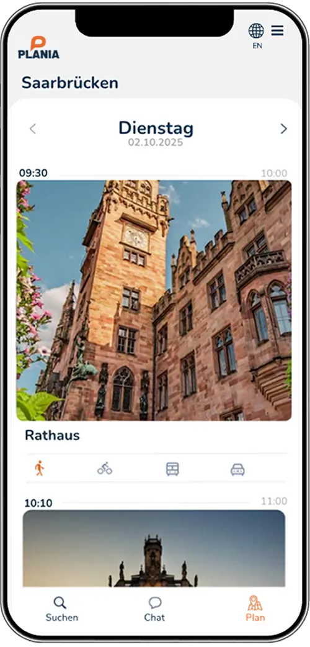Select the bus transport icon
Screen dimensions: 310x647
coord(172,469)
